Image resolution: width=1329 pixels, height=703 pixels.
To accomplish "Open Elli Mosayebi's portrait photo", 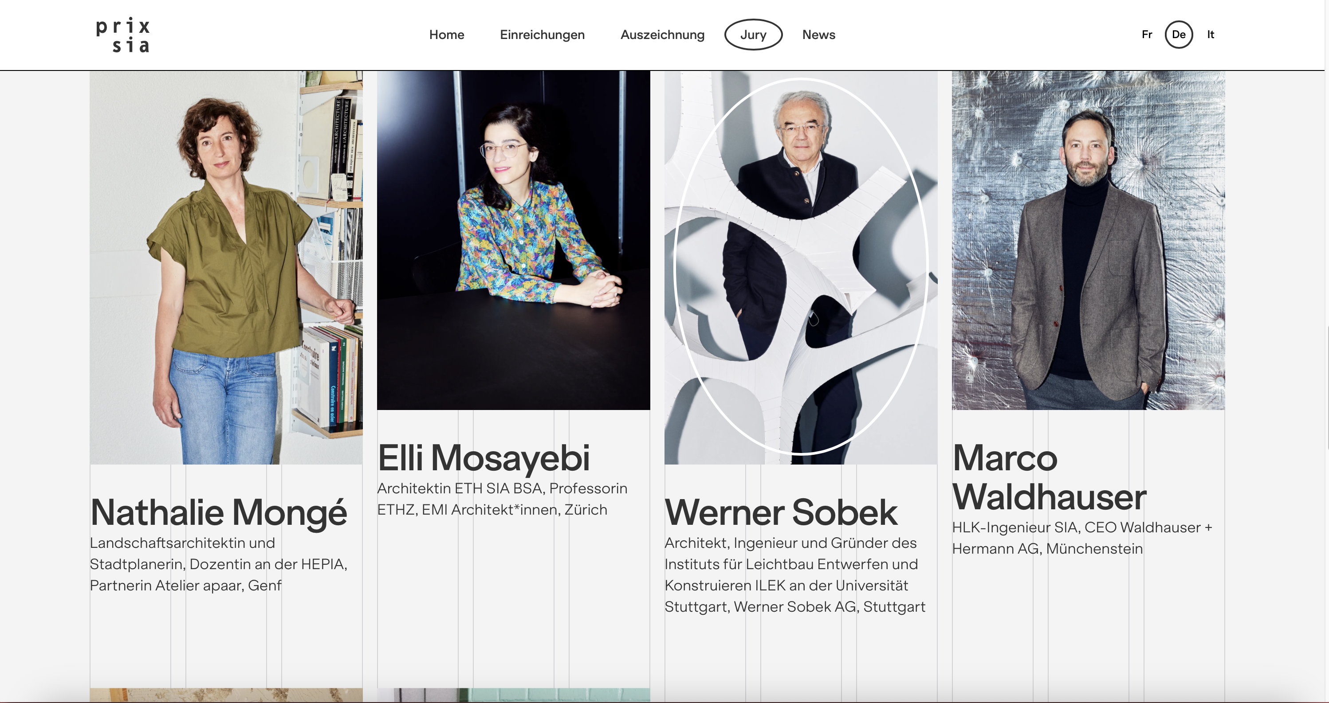I will pos(513,240).
